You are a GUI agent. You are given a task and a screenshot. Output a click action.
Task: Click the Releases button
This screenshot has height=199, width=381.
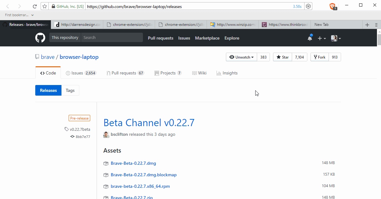48,90
